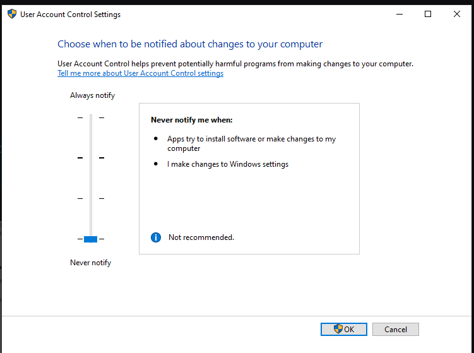Screen dimensions: 474x353
Task: Click the UAC shield icon in title bar
Action: [x=11, y=14]
